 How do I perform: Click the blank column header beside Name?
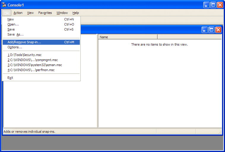pos(190,37)
